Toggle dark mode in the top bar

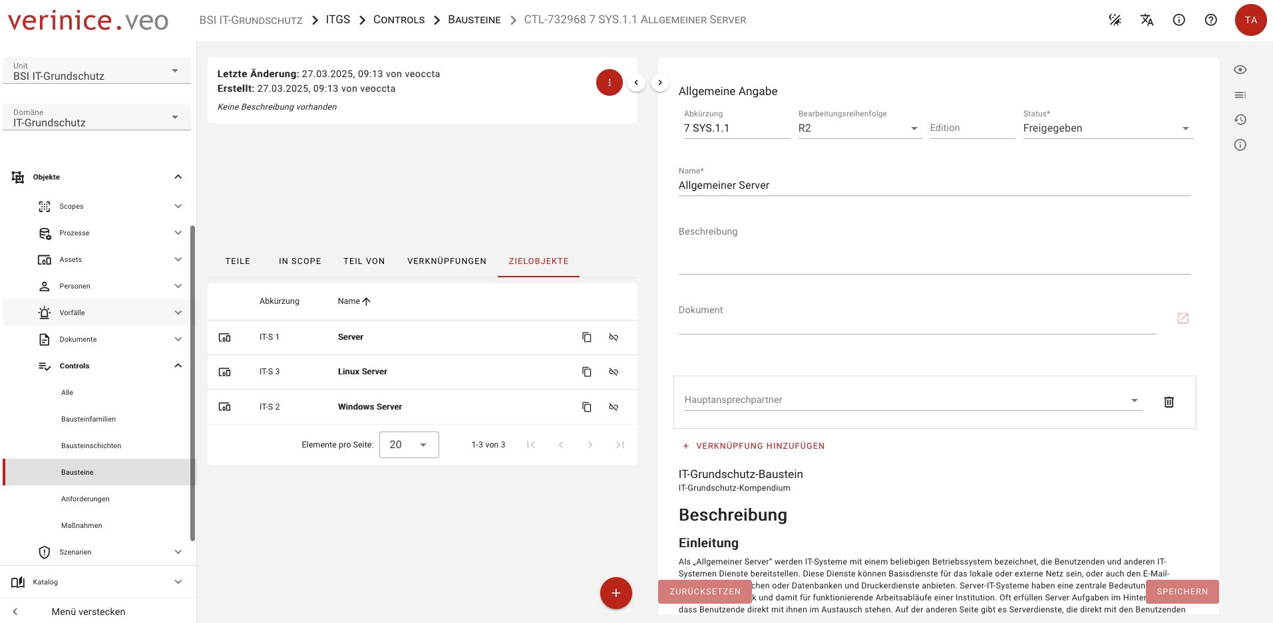pos(1115,20)
